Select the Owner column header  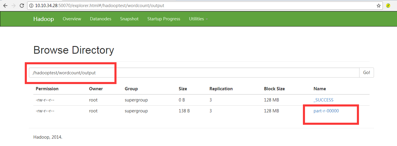[96, 89]
